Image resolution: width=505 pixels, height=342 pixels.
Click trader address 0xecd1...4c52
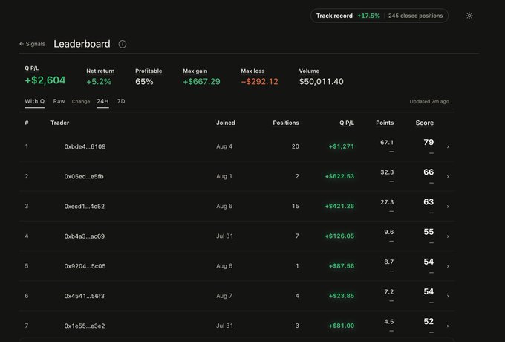coord(85,206)
